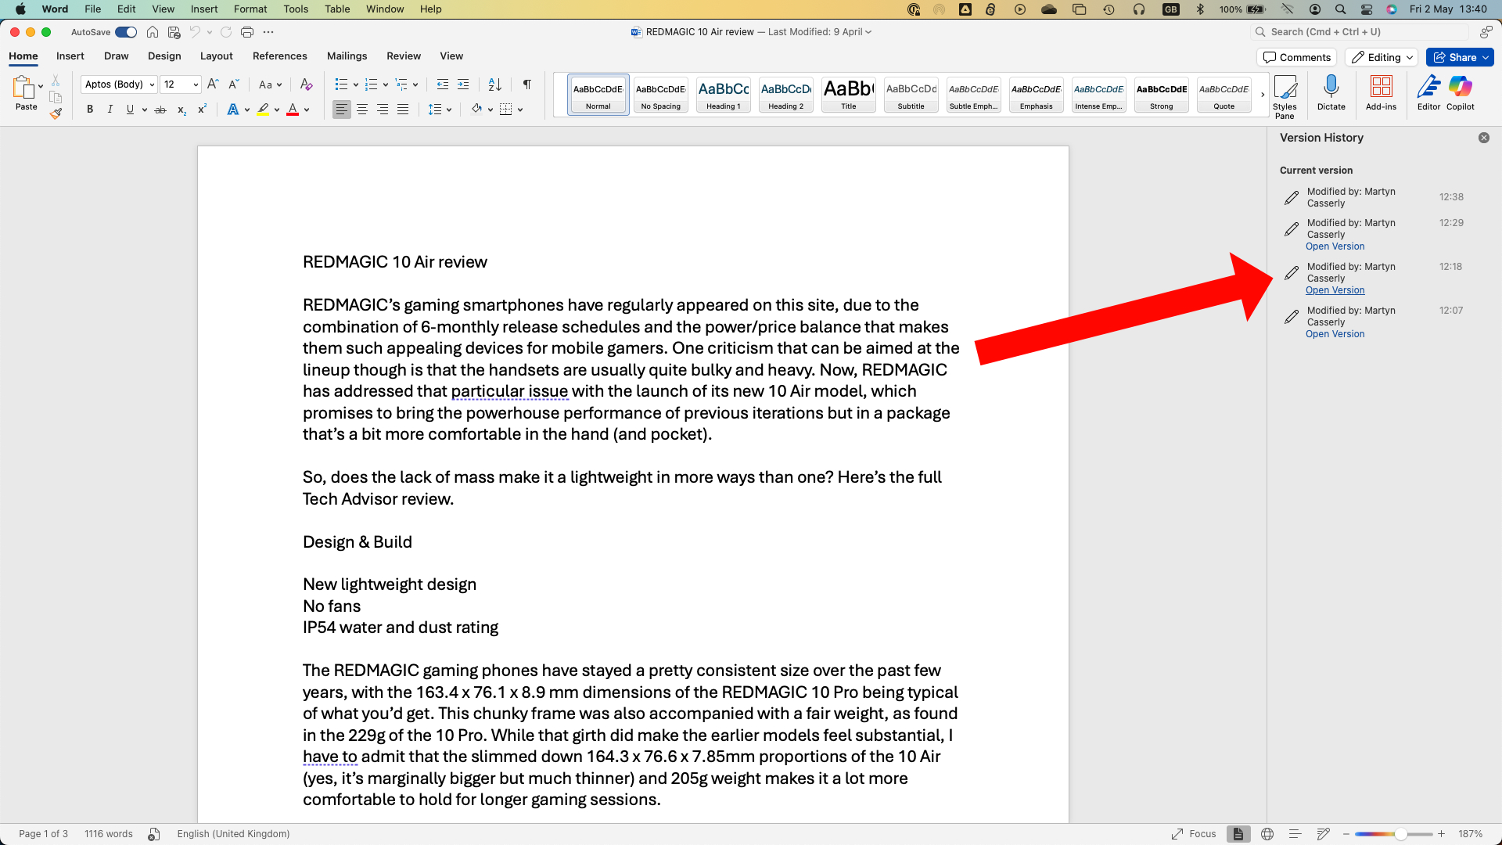Open the Editor tool
The width and height of the screenshot is (1502, 845).
[x=1428, y=92]
